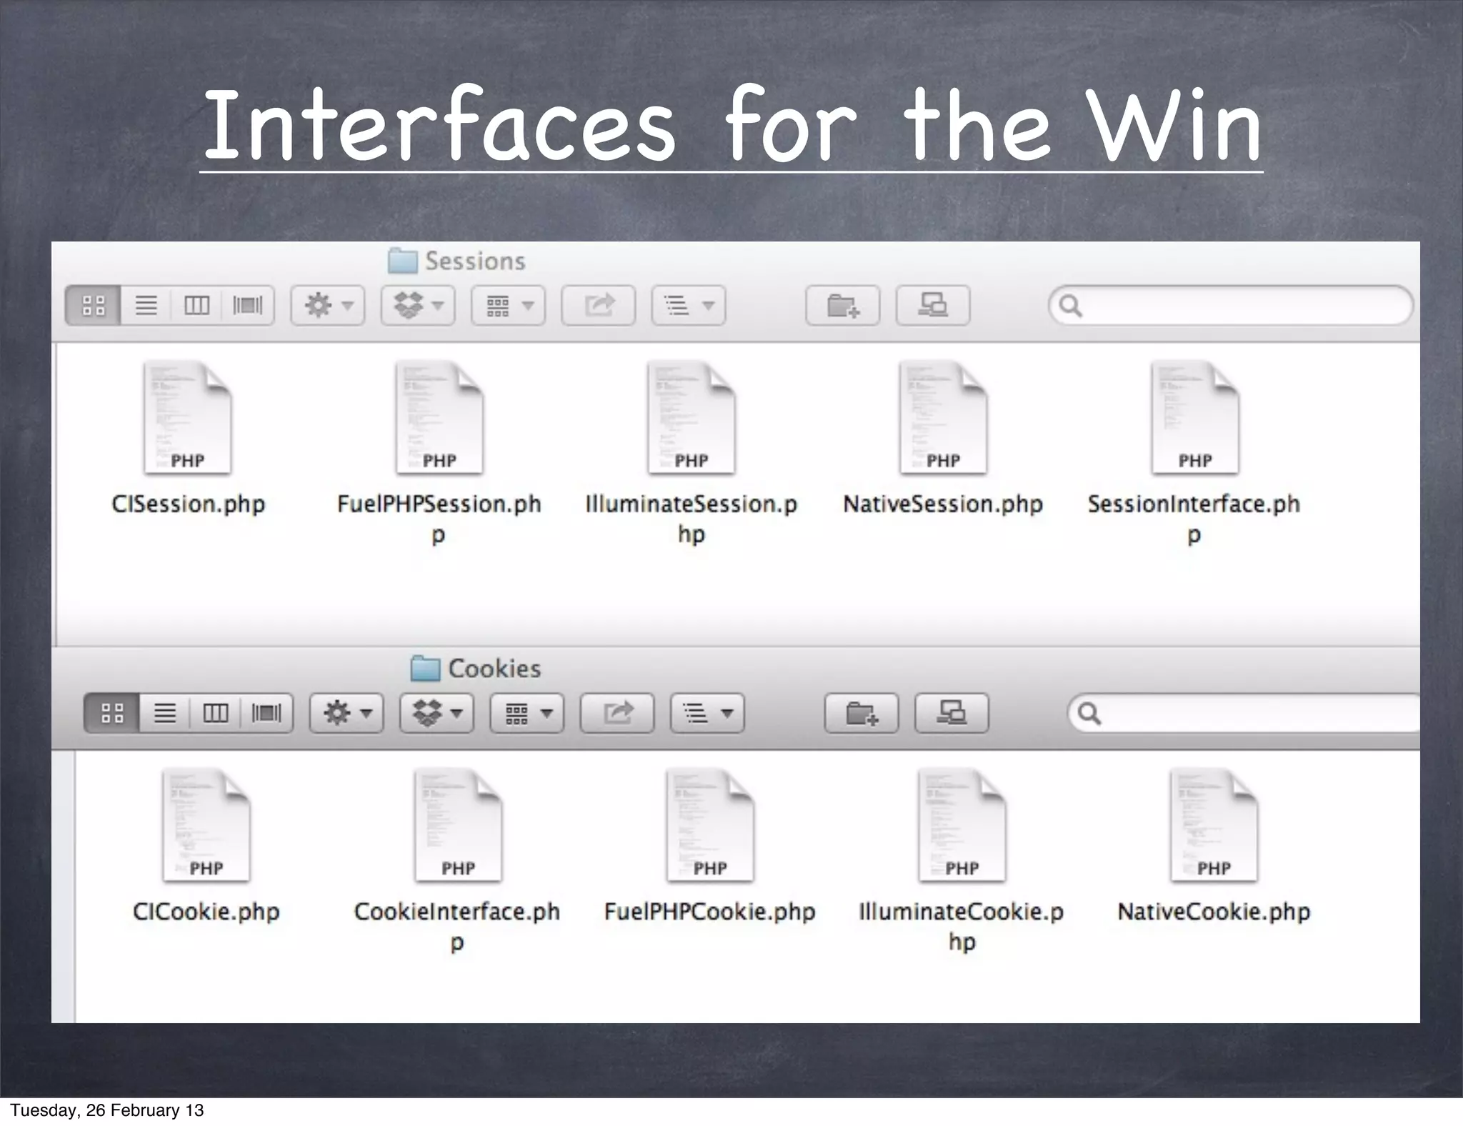This screenshot has height=1126, width=1463.
Task: Open the Action gear menu in Cookies
Action: click(x=346, y=713)
